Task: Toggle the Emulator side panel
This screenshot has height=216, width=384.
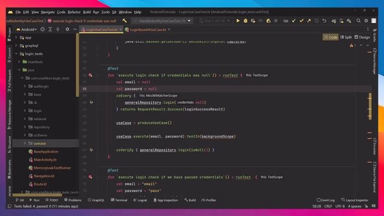Action: click(x=374, y=146)
